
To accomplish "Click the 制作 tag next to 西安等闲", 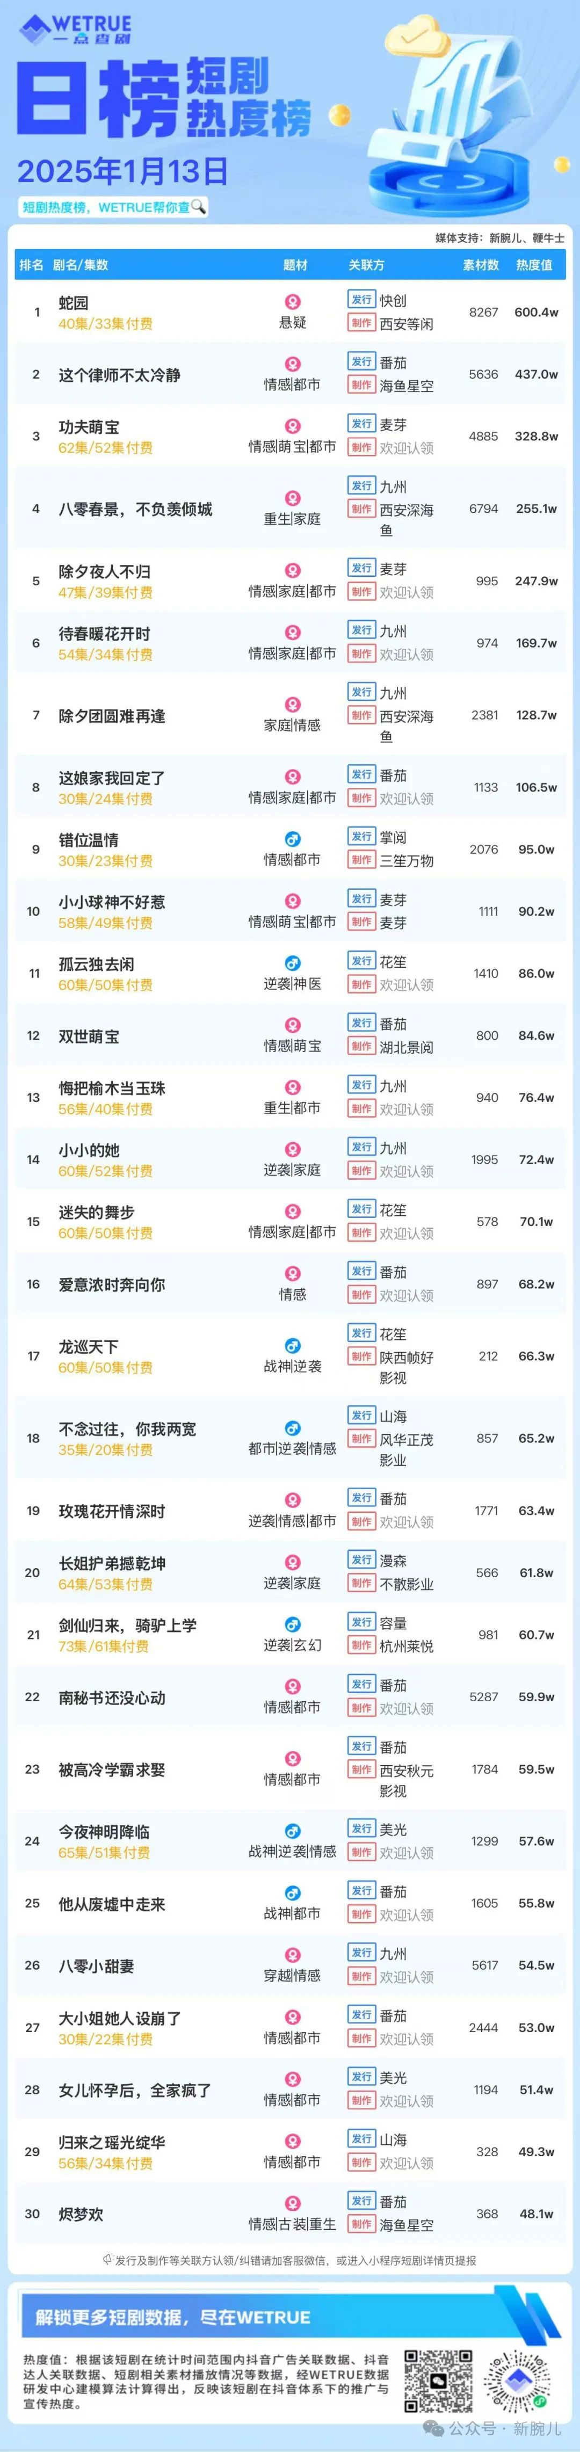I will point(361,324).
